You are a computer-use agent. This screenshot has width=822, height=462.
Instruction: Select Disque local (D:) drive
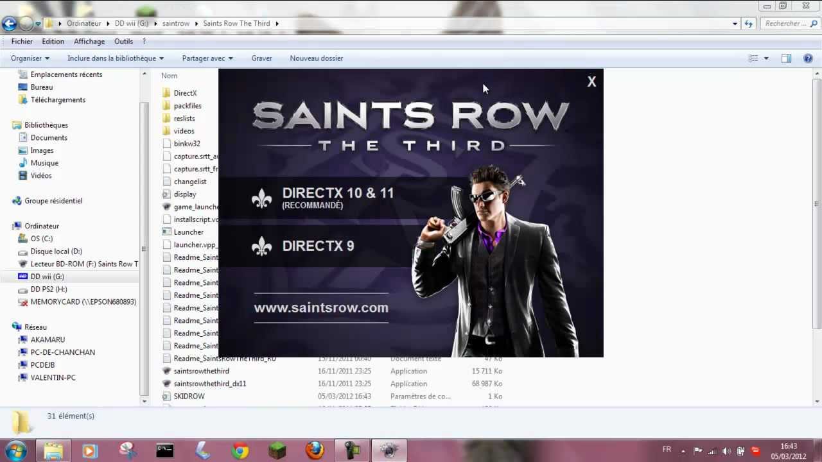(x=50, y=251)
